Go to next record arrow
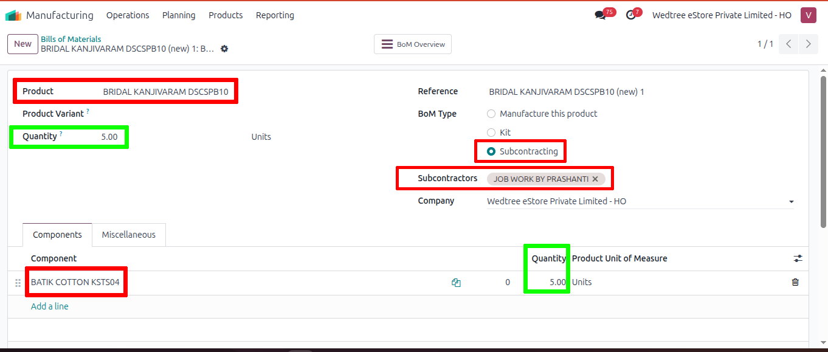The image size is (828, 352). tap(808, 44)
